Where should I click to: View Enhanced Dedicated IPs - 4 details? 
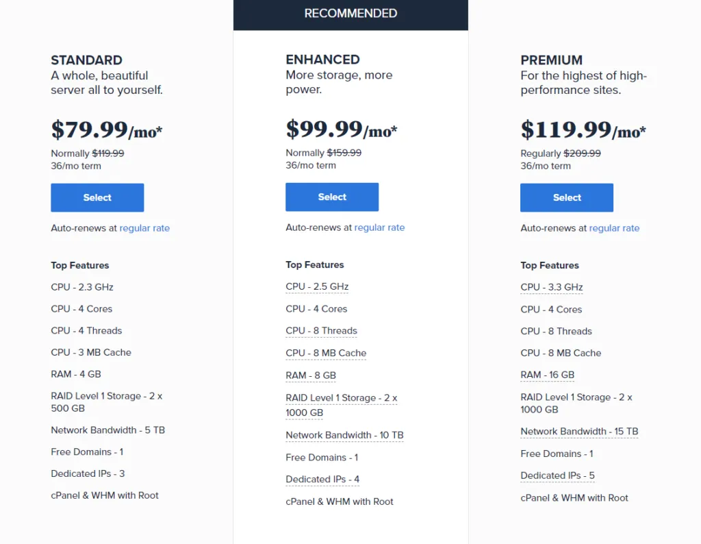click(322, 480)
